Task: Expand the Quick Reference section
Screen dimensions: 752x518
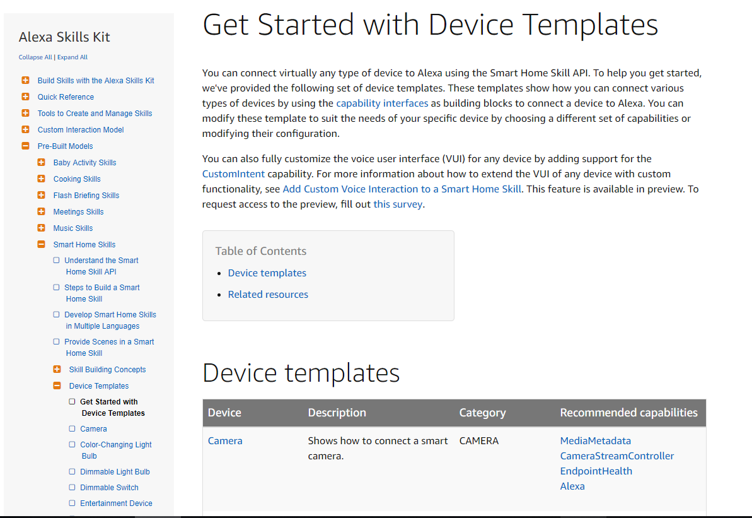Action: click(x=25, y=97)
